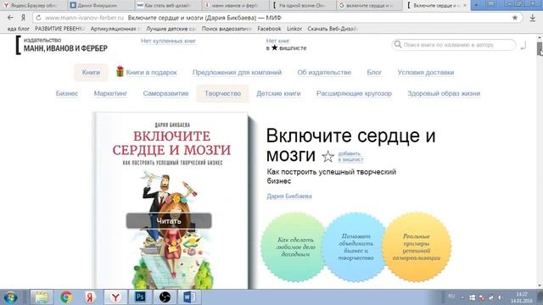Viewport: 543px width, 305px height.
Task: Select the Творчество category
Action: pos(222,93)
